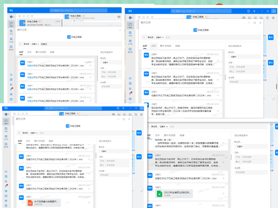Click upper-left window global search bar
This screenshot has height=208, width=278.
tap(79, 10)
